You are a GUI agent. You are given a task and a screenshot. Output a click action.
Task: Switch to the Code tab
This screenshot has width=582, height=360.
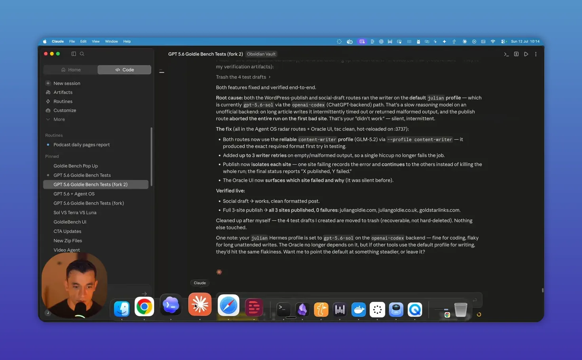124,70
